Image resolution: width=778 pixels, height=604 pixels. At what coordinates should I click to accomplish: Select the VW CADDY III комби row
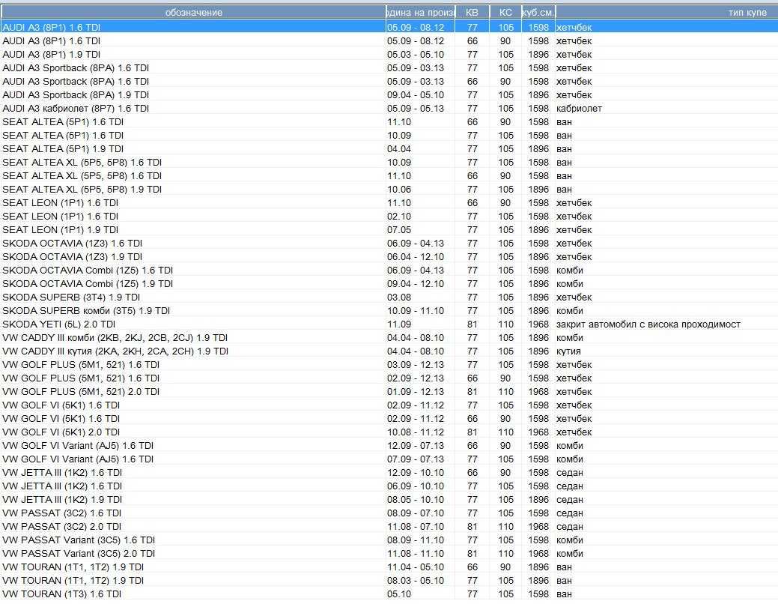(x=389, y=338)
